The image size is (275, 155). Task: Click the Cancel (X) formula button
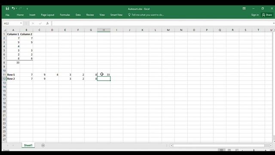click(x=33, y=23)
